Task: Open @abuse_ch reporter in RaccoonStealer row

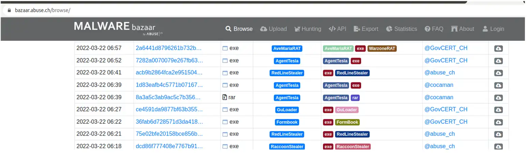Action: pos(439,146)
